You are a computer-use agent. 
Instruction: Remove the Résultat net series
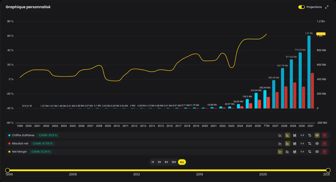(324, 143)
